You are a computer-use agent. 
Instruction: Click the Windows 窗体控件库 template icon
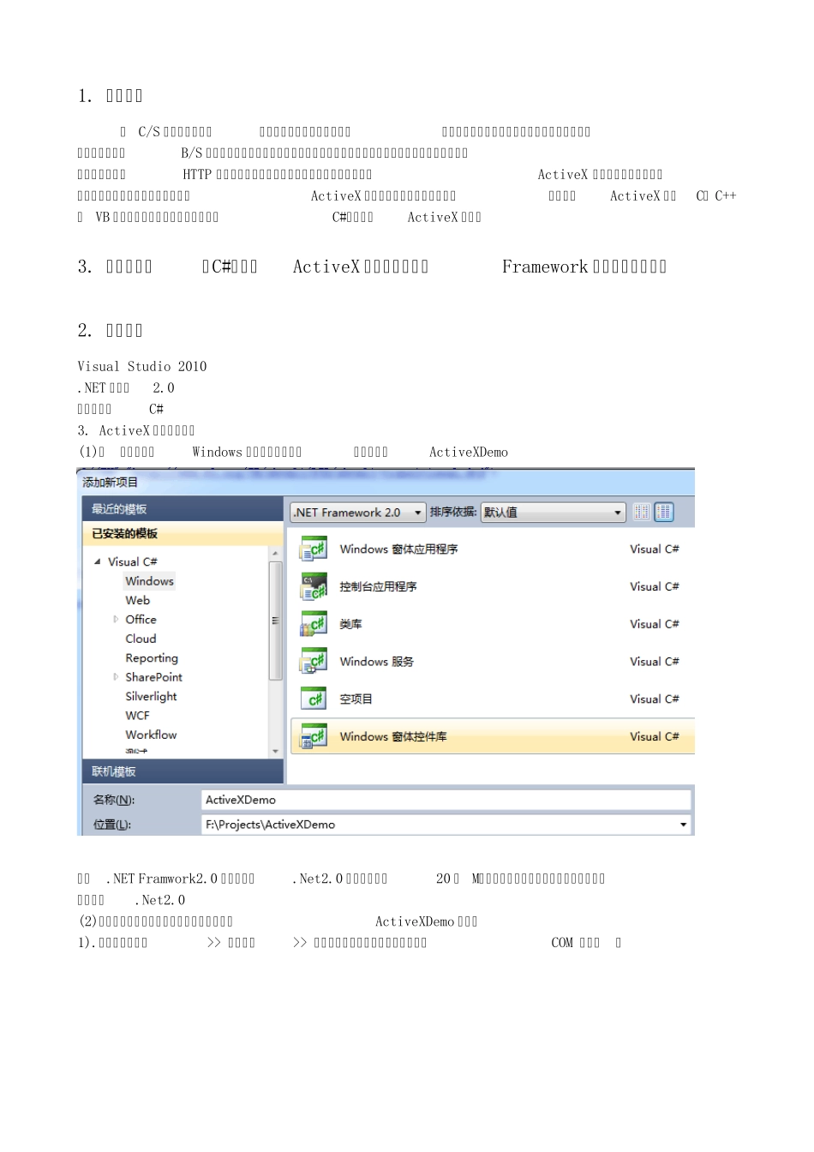[314, 736]
